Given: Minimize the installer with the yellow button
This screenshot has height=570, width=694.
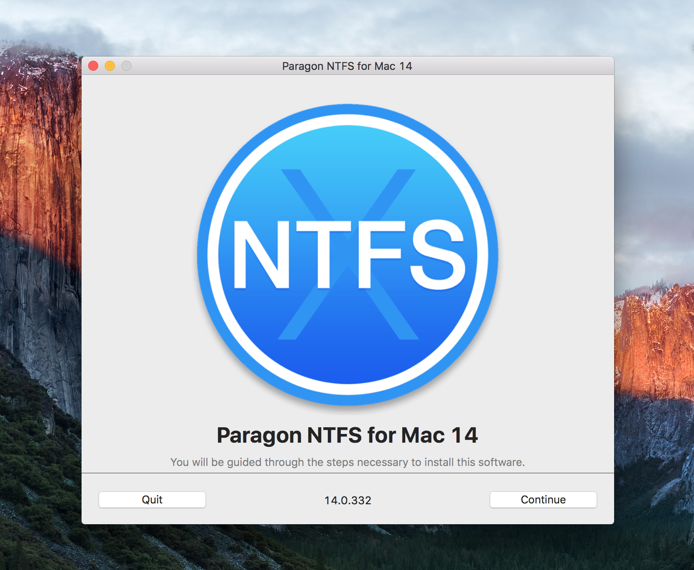Looking at the screenshot, I should click(x=110, y=66).
